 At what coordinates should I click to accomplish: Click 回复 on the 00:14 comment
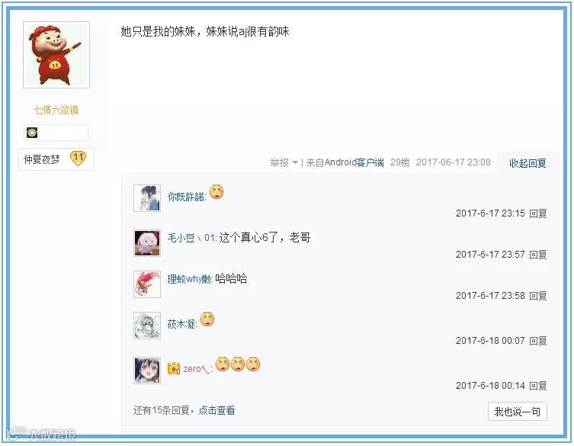[x=537, y=385]
